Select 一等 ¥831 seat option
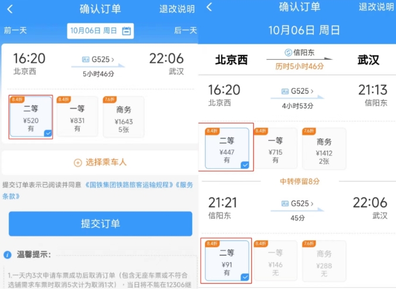396x290 pixels. pos(77,117)
